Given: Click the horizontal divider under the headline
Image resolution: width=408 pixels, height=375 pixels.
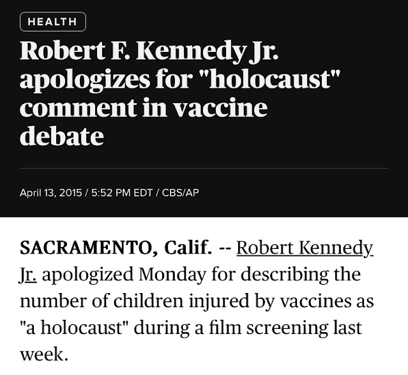Looking at the screenshot, I should tap(204, 169).
